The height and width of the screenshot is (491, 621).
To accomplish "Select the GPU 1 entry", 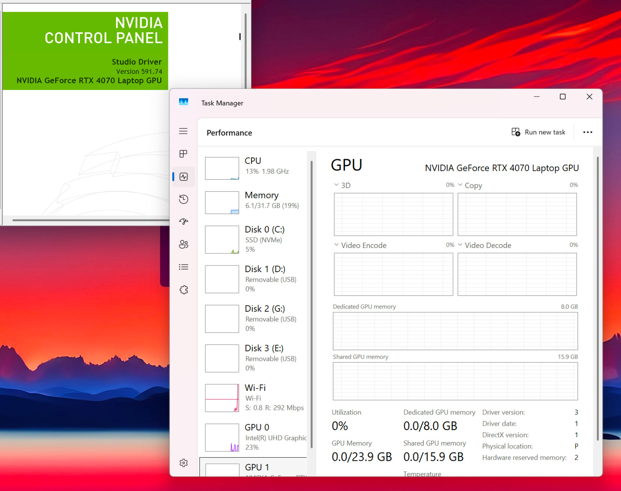I will pos(253,467).
